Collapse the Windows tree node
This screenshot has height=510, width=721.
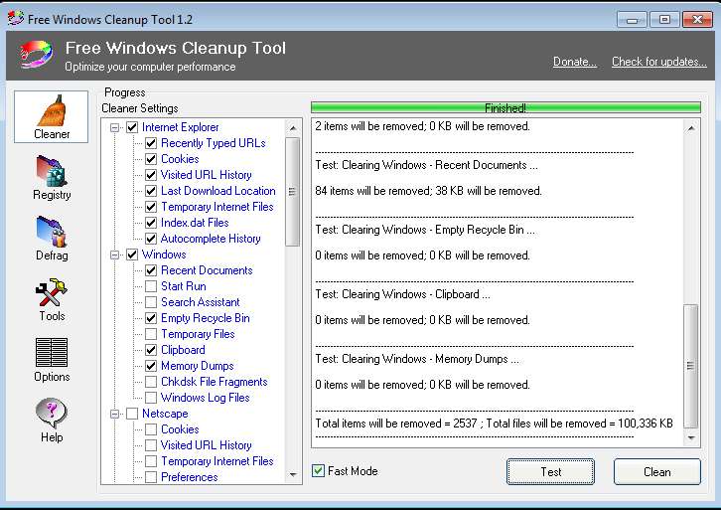(x=114, y=255)
